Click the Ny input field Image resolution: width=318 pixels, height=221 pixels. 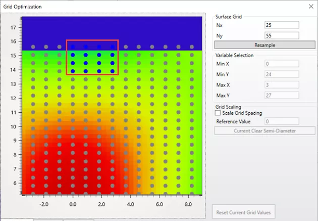pyautogui.click(x=282, y=35)
